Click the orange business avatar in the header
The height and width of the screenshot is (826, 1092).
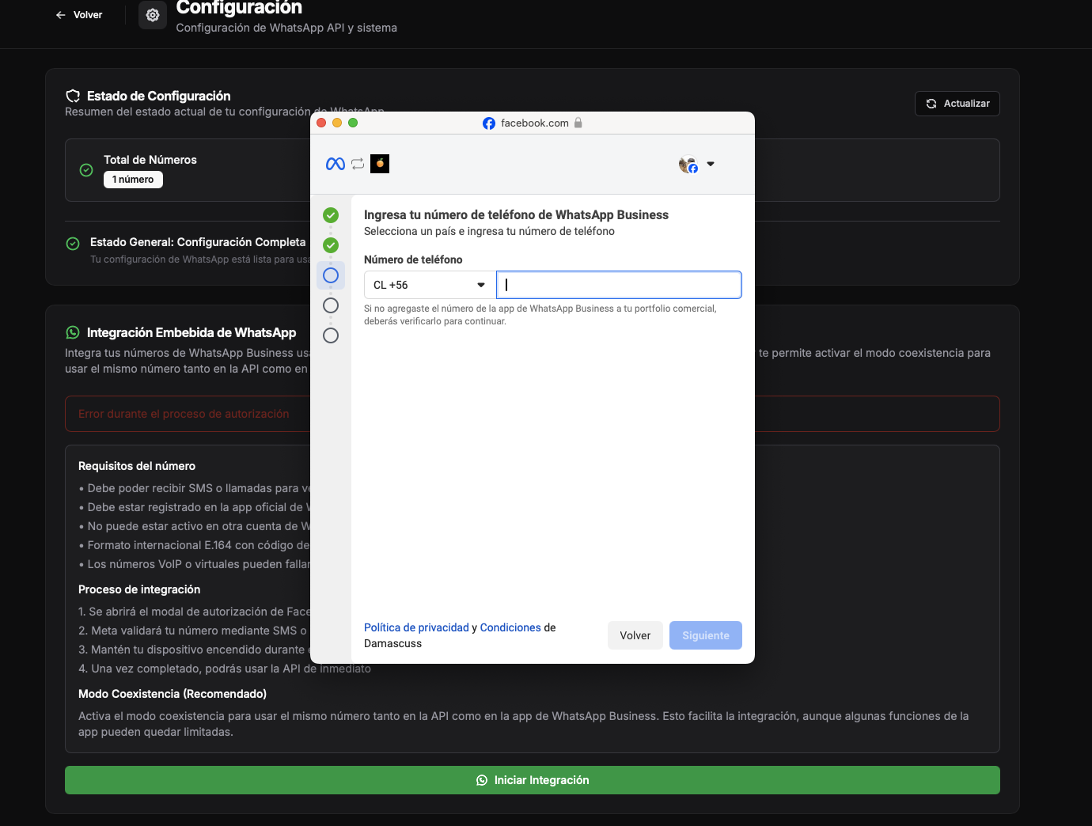click(x=379, y=164)
